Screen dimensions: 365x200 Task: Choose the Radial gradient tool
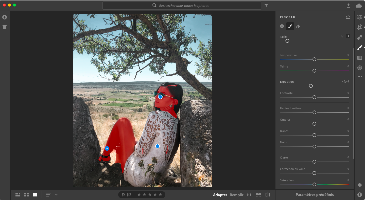[359, 68]
